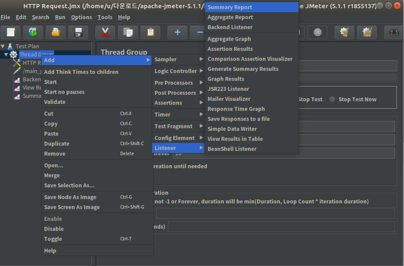
Task: Expand the Timer submenu
Action: [178, 114]
